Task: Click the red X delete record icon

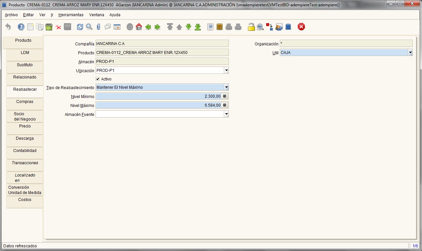Action: (59, 27)
